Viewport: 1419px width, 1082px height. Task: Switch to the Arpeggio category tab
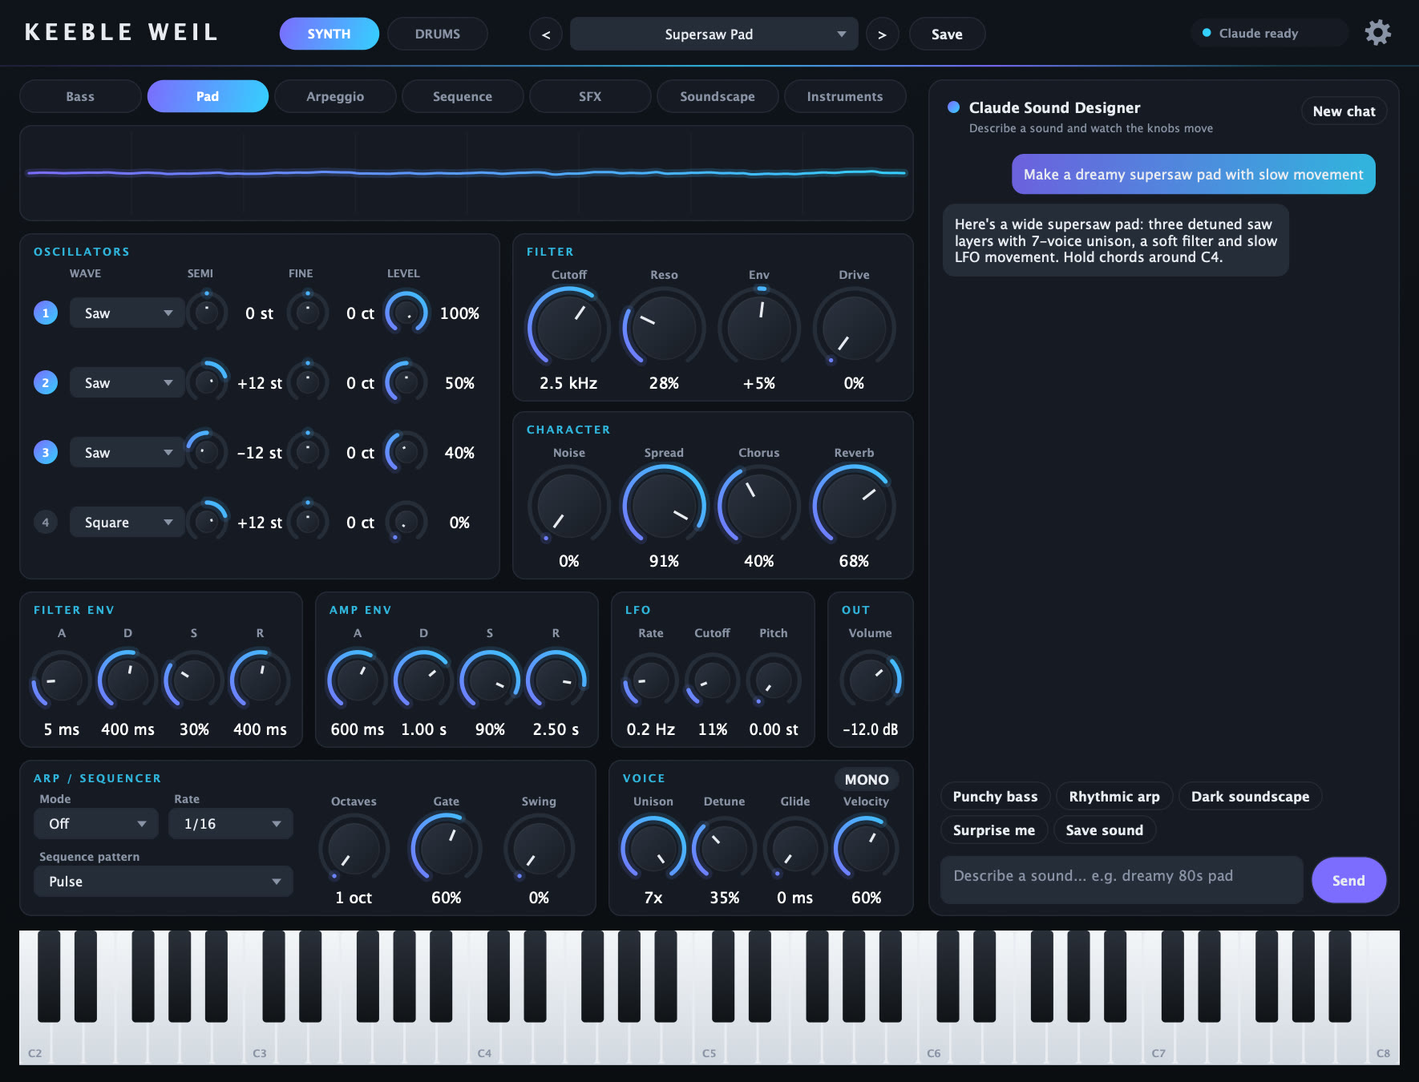(335, 96)
